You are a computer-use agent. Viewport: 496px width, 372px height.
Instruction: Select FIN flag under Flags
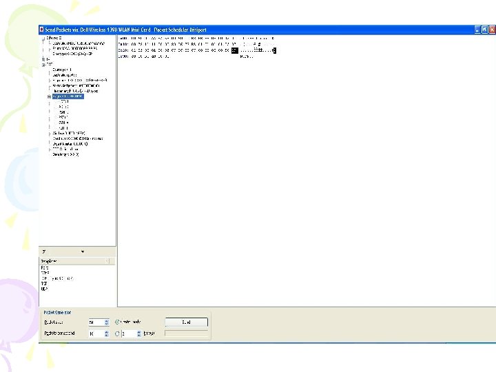pyautogui.click(x=63, y=128)
